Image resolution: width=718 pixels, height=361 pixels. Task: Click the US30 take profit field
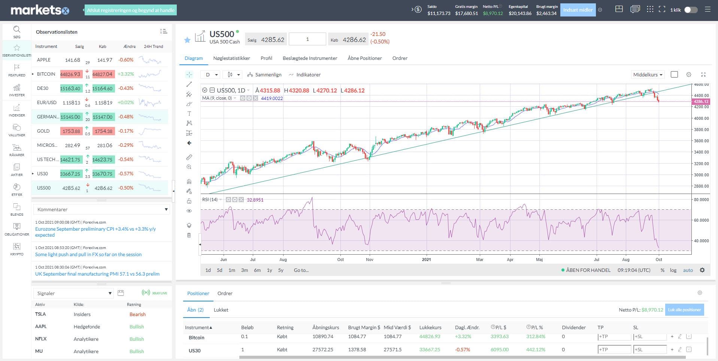(614, 350)
